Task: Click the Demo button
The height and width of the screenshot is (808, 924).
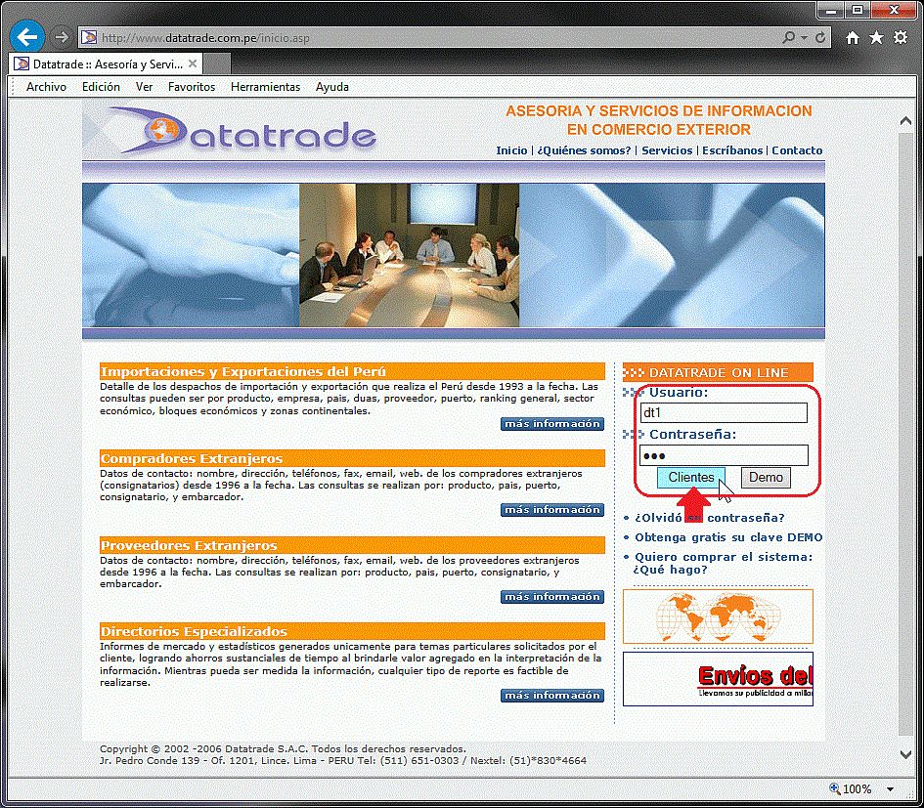Action: 766,477
